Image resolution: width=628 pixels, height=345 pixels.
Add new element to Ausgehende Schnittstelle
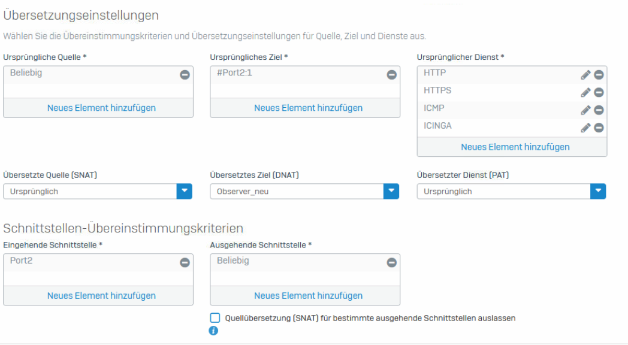(x=309, y=295)
